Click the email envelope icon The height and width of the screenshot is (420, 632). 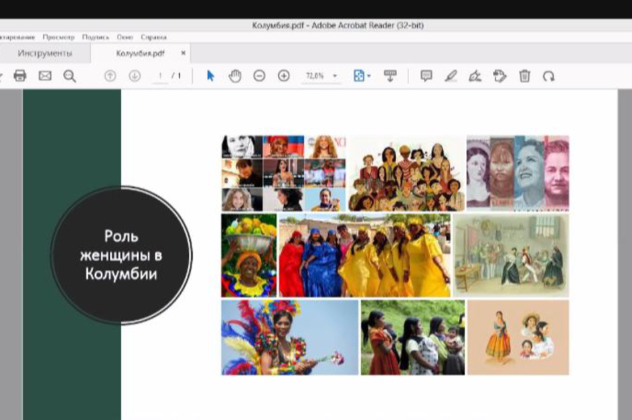pos(45,76)
